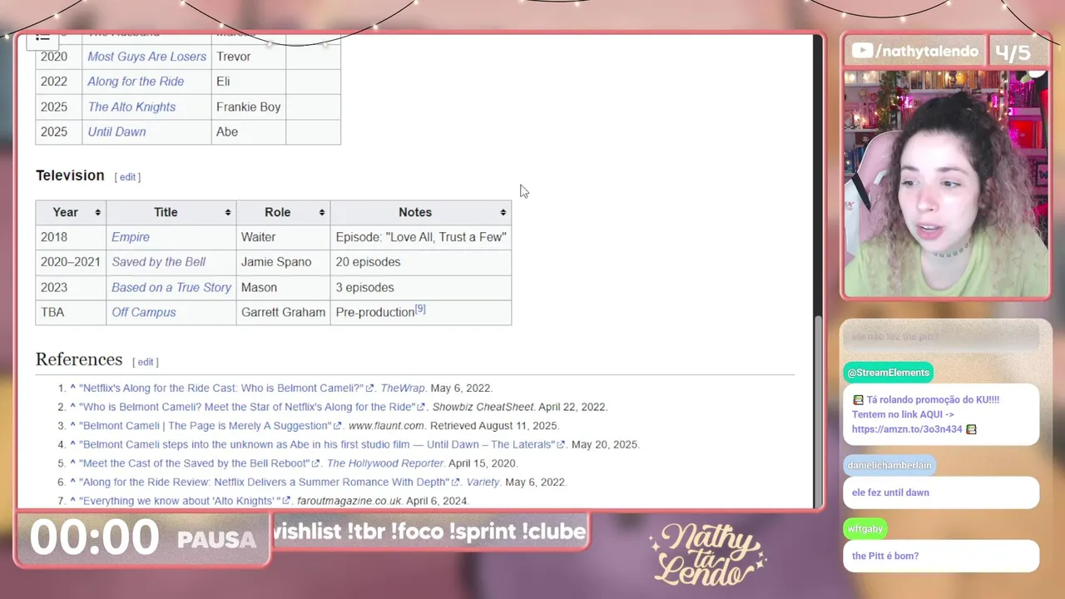Viewport: 1065px width, 599px height.
Task: Edit the Television section
Action: 127,176
